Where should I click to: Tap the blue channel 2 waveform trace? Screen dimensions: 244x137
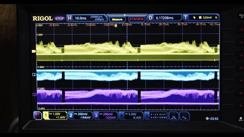tap(128, 75)
